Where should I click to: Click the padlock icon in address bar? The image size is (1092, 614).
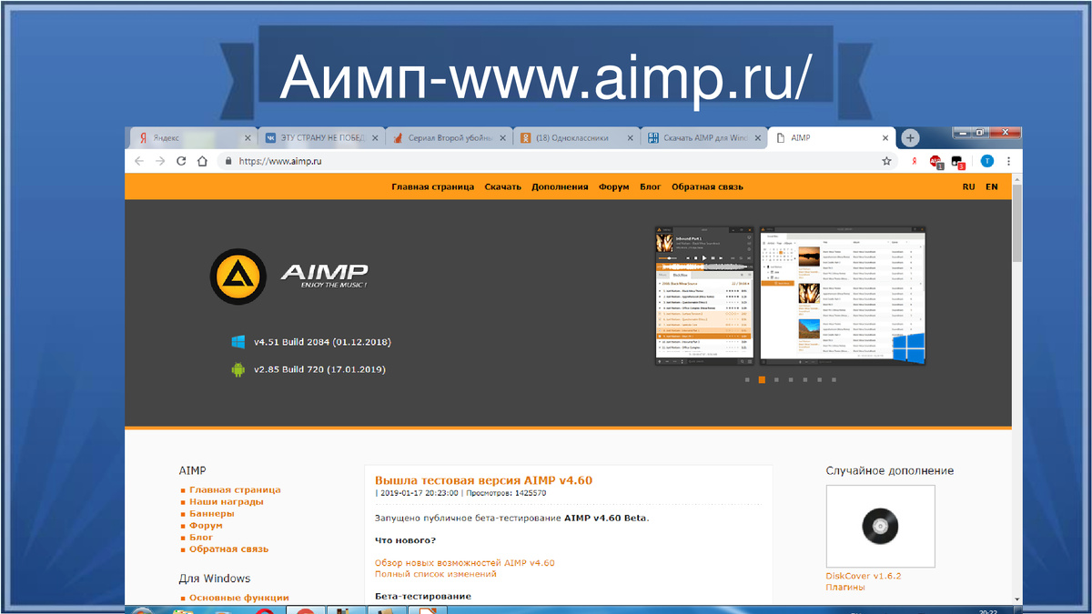coord(228,161)
